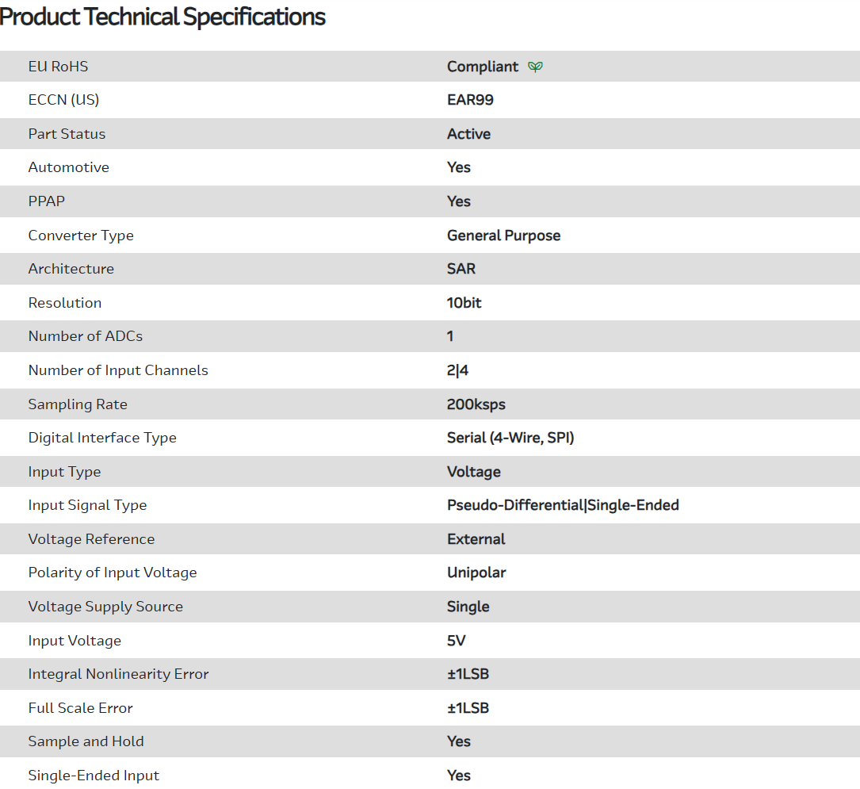The image size is (860, 789).
Task: Click the Pseudo-Differential|Single-Ended value
Action: click(563, 505)
